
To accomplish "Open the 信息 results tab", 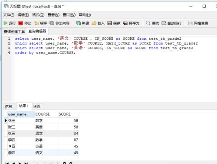I will coord(8,106).
